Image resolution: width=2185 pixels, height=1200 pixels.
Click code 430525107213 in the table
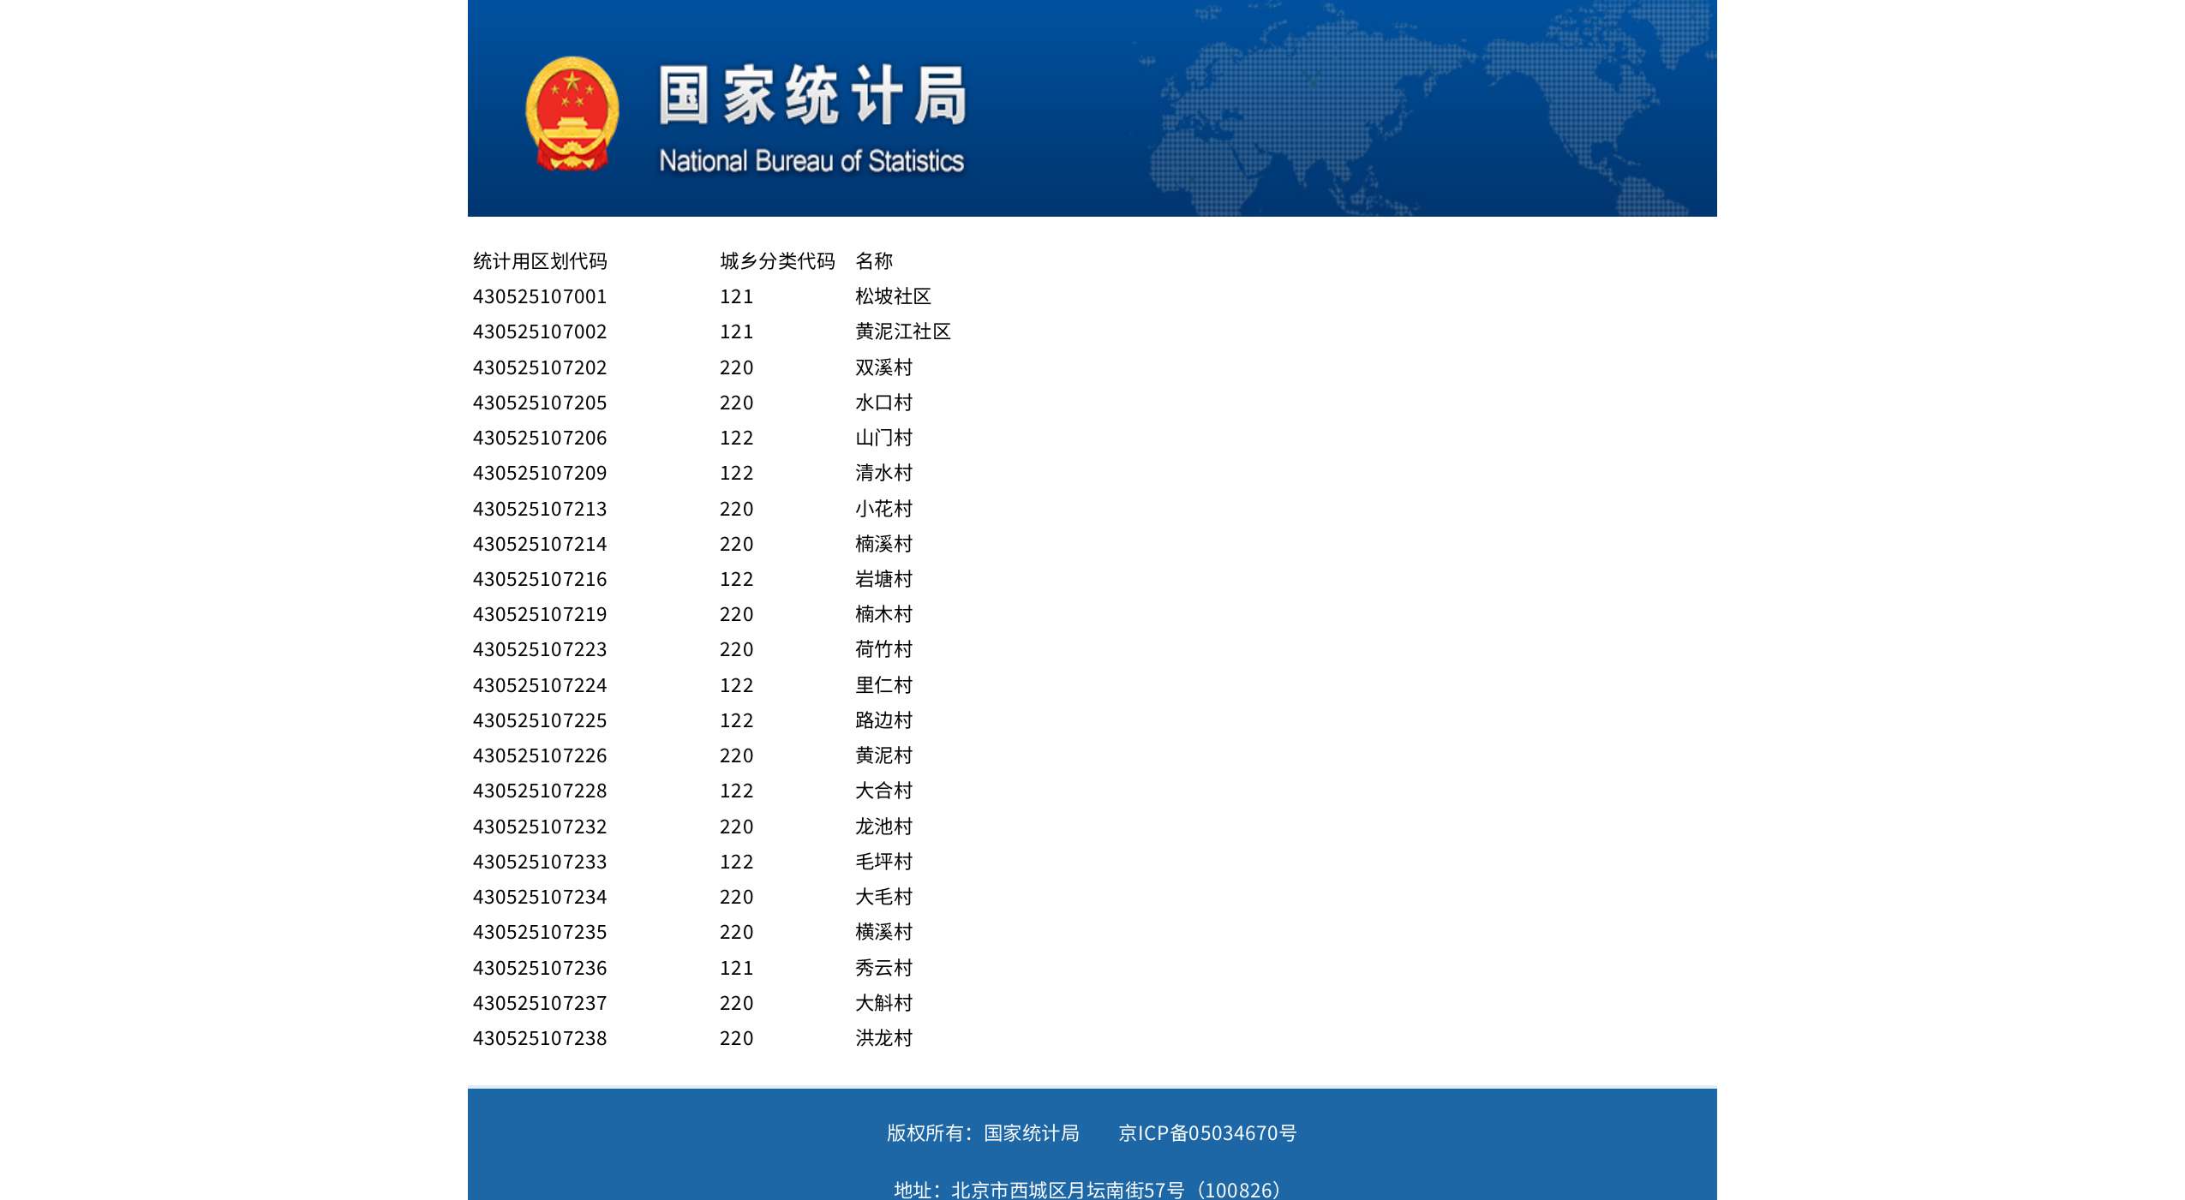[540, 509]
